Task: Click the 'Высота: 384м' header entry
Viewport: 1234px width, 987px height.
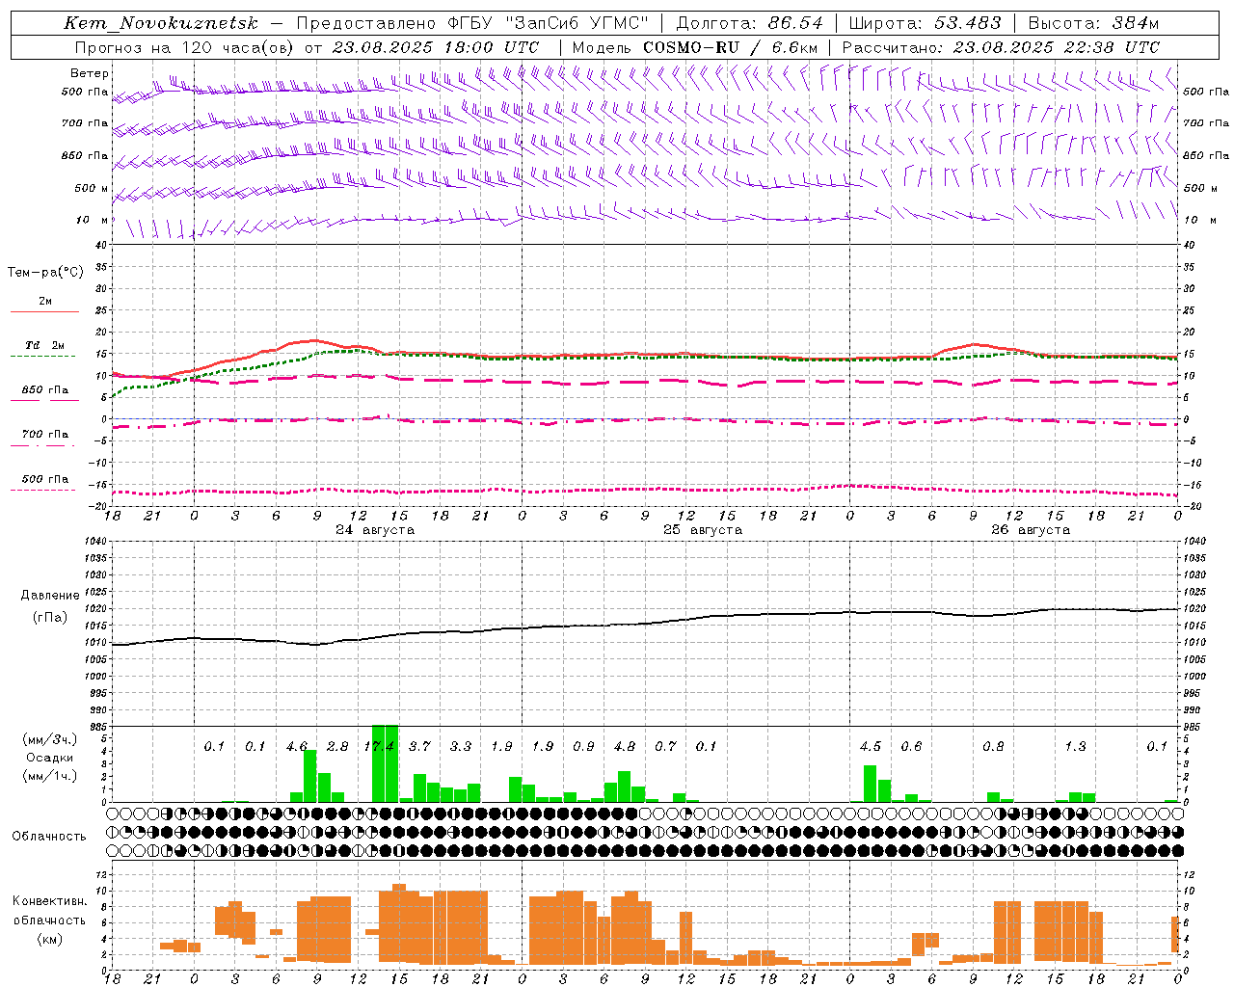Action: (x=1093, y=23)
